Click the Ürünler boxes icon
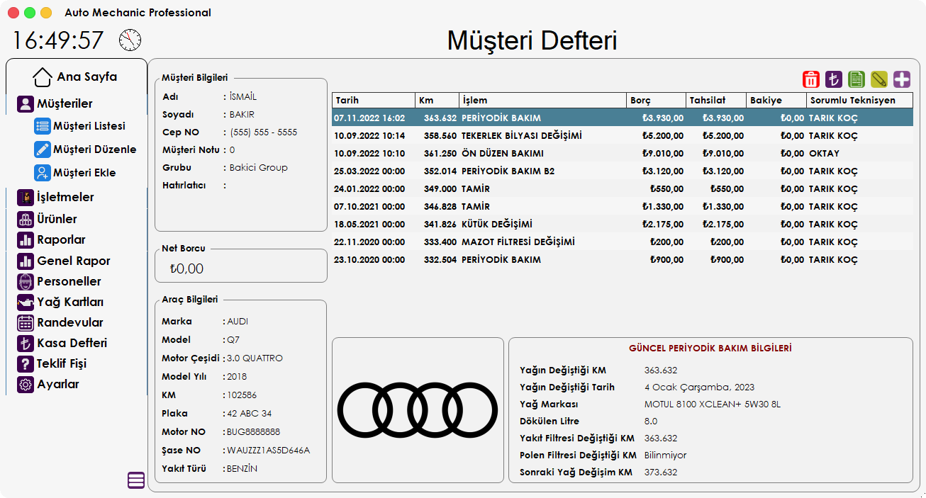926x498 pixels. pos(26,219)
